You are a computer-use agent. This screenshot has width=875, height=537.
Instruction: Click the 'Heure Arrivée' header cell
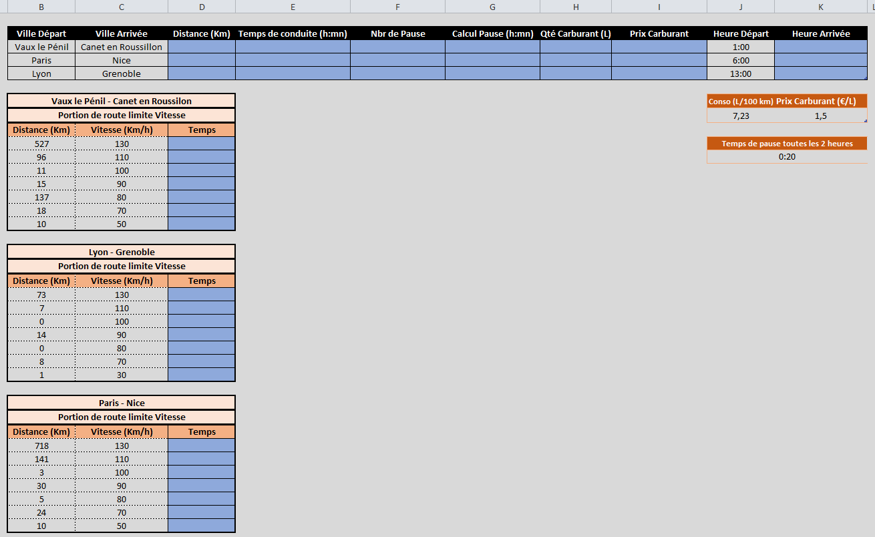tap(821, 33)
